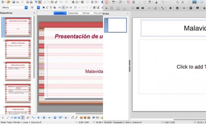Click the Print icon in right LibreOffice window

point(134,2)
